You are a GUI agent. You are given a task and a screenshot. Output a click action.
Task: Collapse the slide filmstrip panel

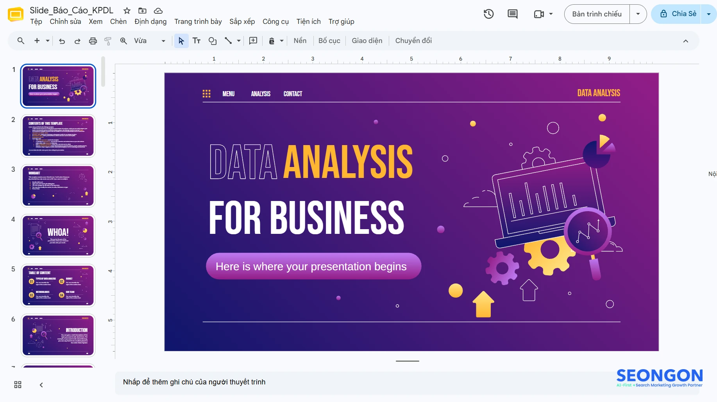point(41,385)
